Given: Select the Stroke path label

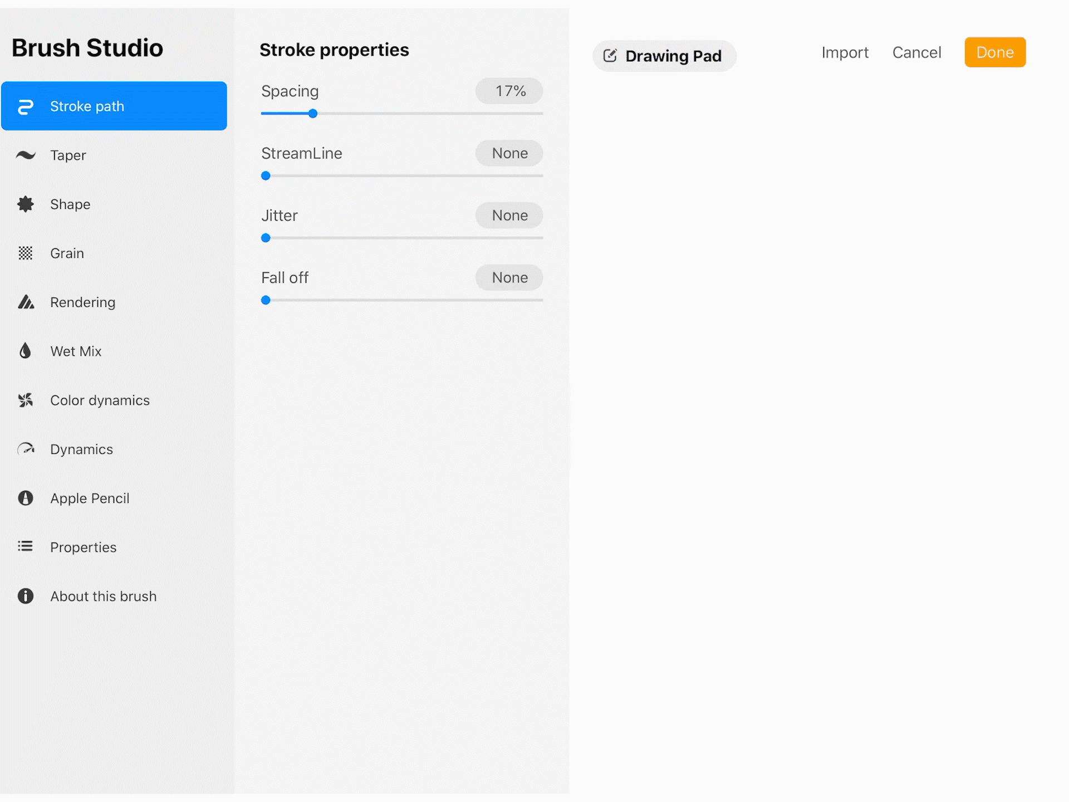Looking at the screenshot, I should (x=87, y=106).
